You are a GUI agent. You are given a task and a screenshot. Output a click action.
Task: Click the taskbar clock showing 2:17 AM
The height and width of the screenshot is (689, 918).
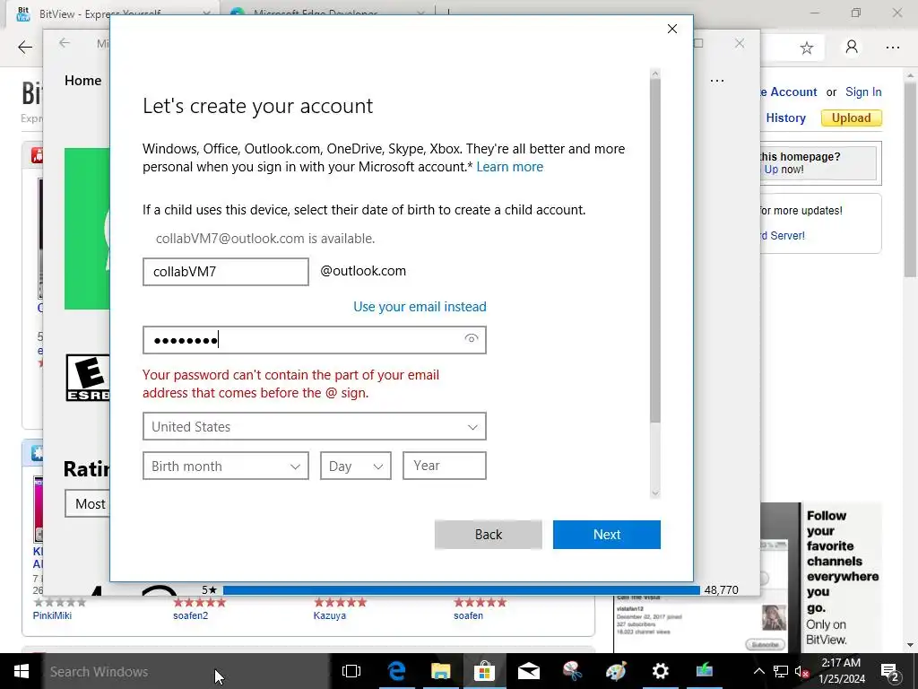841,671
